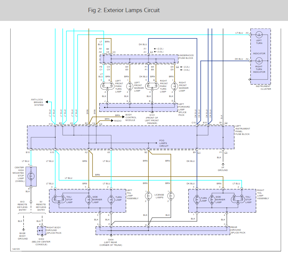
Task: Click the UNDERHOOD FUSE BLOCK label
Action: click(186, 57)
